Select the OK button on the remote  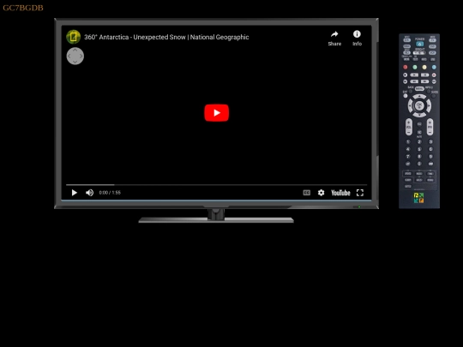[419, 105]
